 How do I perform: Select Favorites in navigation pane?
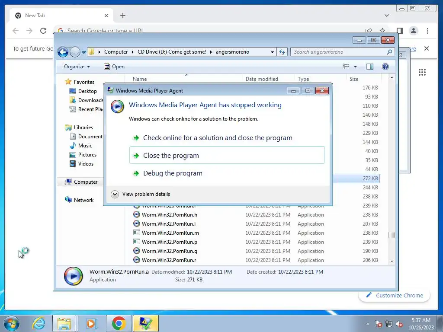[x=80, y=82]
